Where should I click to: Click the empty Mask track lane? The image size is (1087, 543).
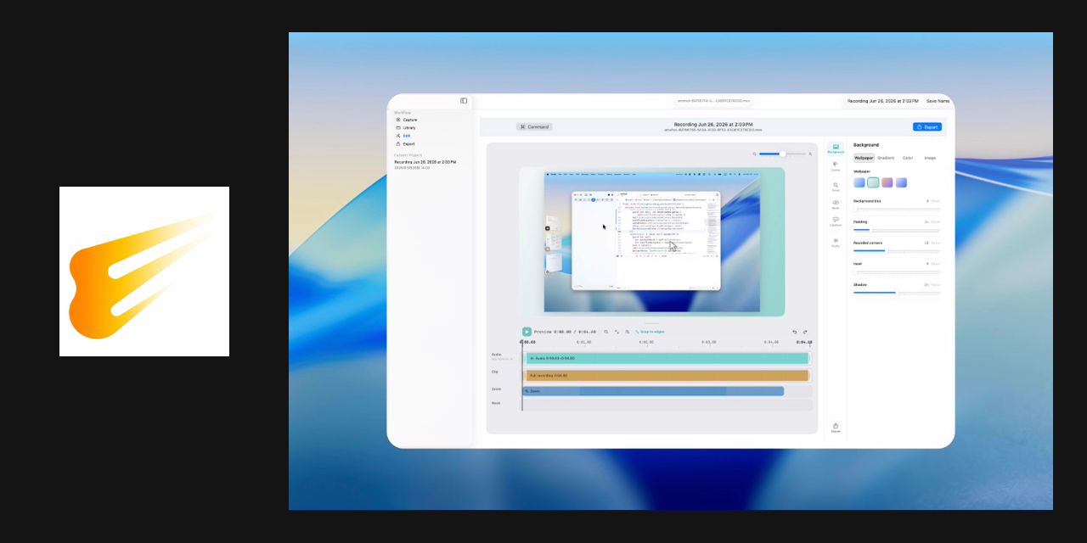(x=667, y=404)
